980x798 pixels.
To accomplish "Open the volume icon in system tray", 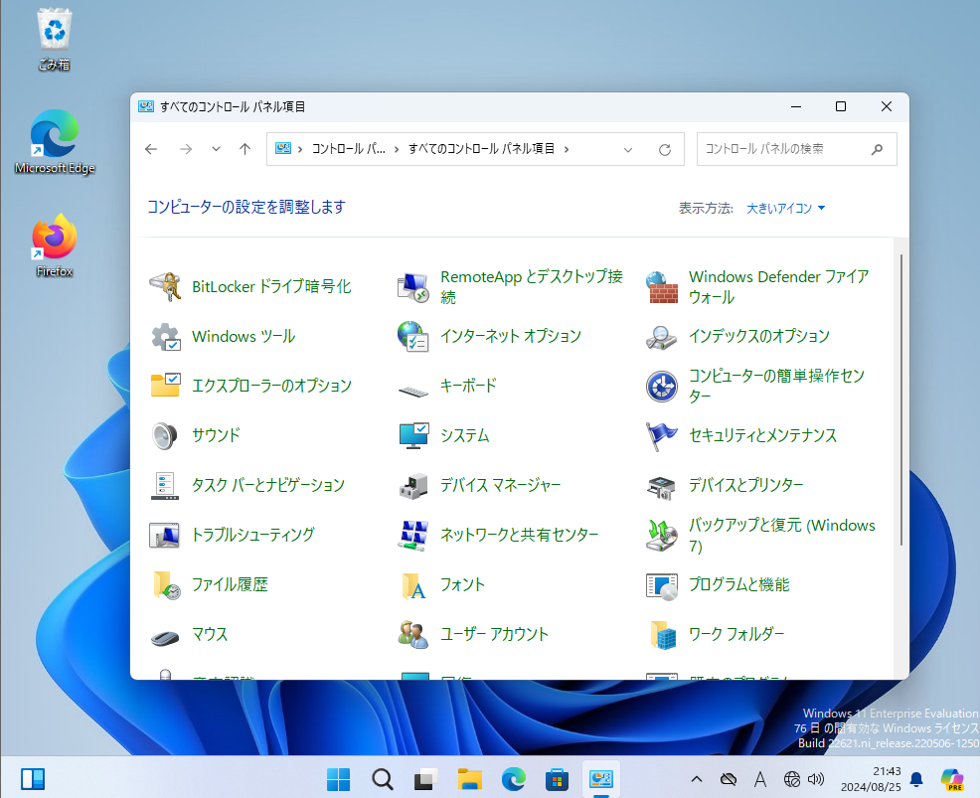I will [x=816, y=779].
